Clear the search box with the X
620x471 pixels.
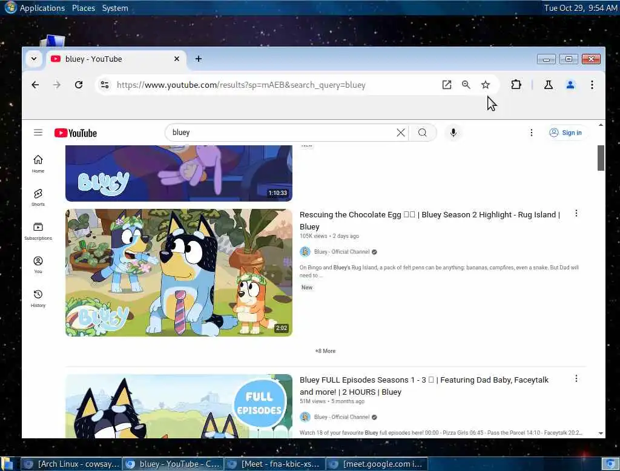(401, 133)
